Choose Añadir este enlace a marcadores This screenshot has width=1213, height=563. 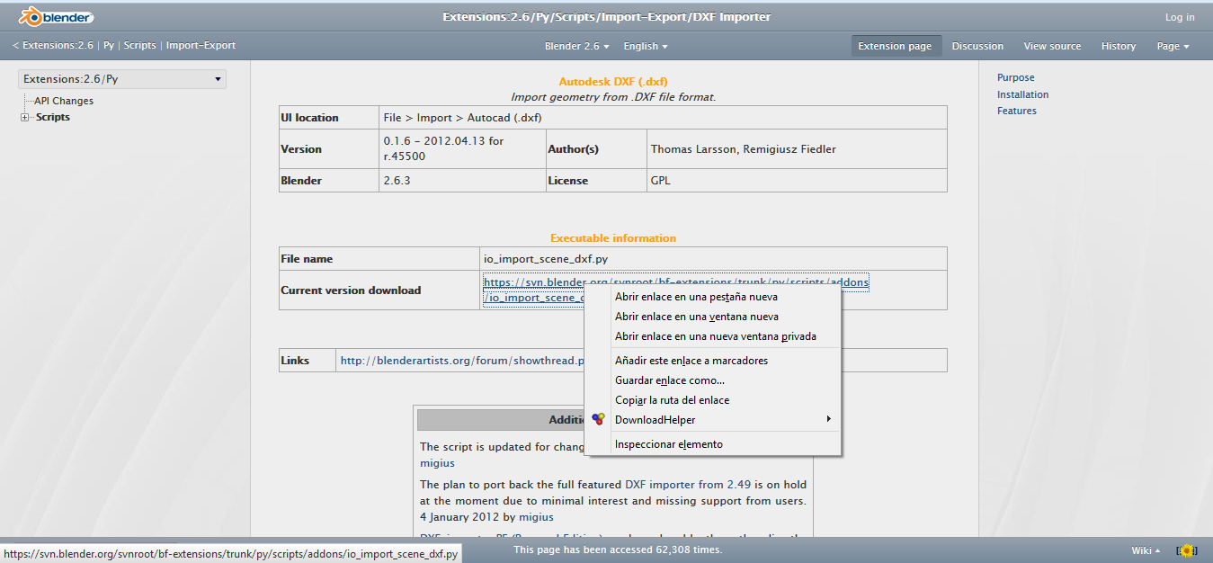tap(712, 361)
